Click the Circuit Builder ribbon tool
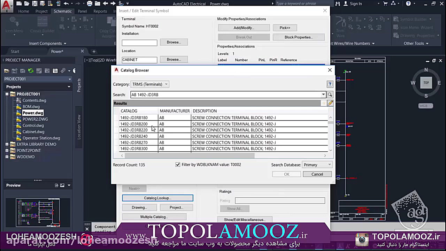446x251 pixels. click(x=43, y=25)
